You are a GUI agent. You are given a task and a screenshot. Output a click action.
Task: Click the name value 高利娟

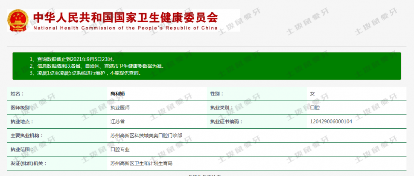[117, 93]
